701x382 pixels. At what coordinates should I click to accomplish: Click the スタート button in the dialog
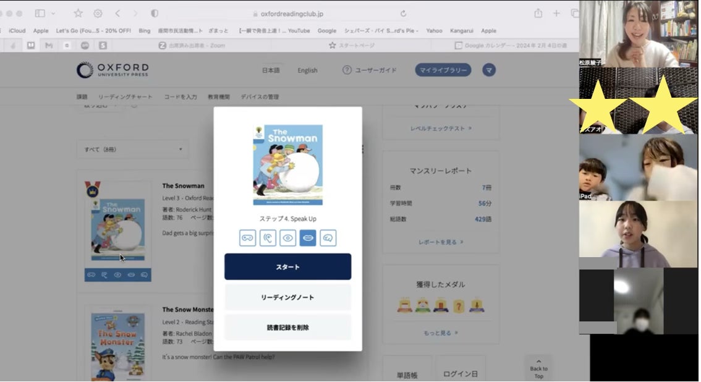coord(287,267)
